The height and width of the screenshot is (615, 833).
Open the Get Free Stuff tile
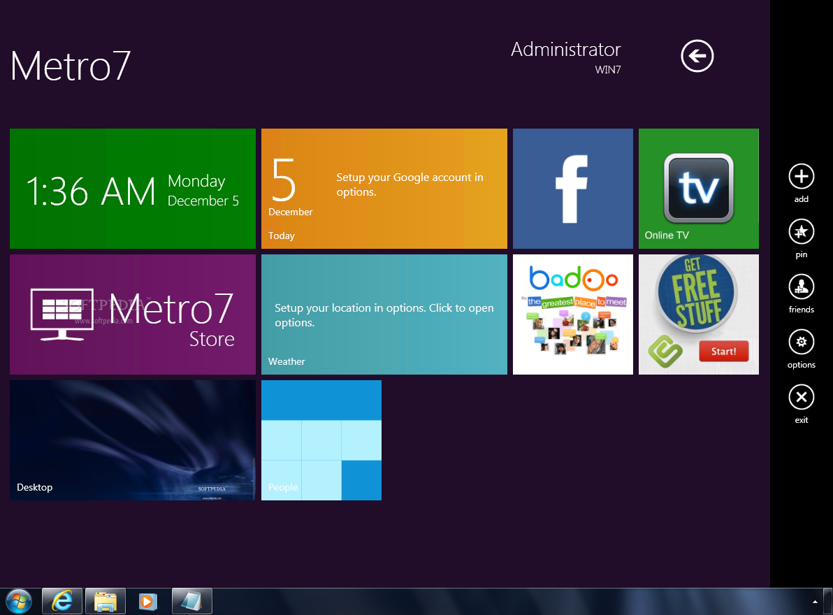coord(699,314)
